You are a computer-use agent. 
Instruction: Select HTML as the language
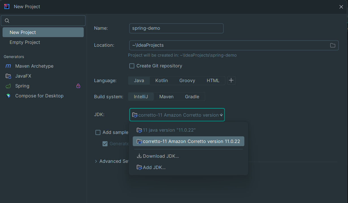[x=213, y=80]
